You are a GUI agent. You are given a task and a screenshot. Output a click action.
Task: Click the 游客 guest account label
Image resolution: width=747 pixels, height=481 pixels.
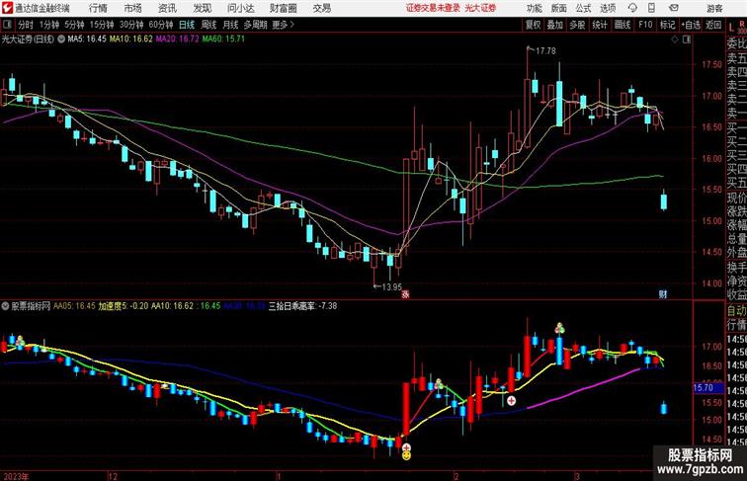[714, 8]
